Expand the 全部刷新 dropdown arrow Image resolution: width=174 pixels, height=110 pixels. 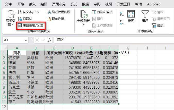point(84,24)
